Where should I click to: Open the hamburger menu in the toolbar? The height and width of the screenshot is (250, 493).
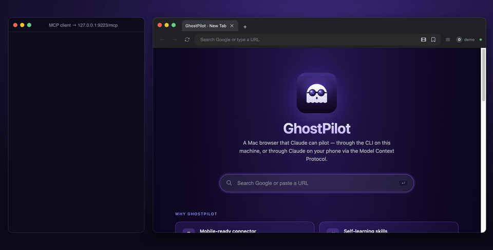(x=448, y=40)
